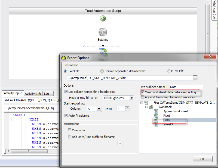
Task: Select the Workbook node label
Action: coord(165,107)
